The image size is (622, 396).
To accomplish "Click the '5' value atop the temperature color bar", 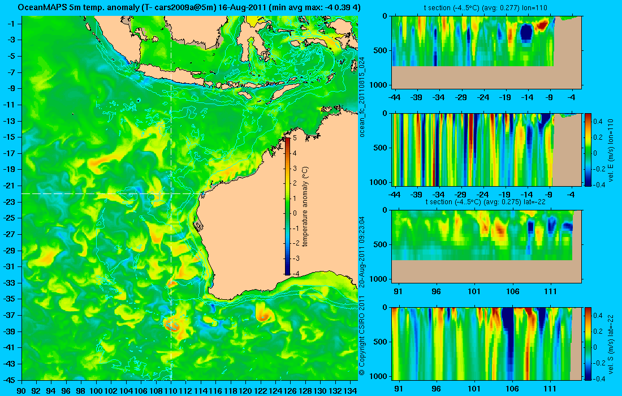I will (x=295, y=138).
